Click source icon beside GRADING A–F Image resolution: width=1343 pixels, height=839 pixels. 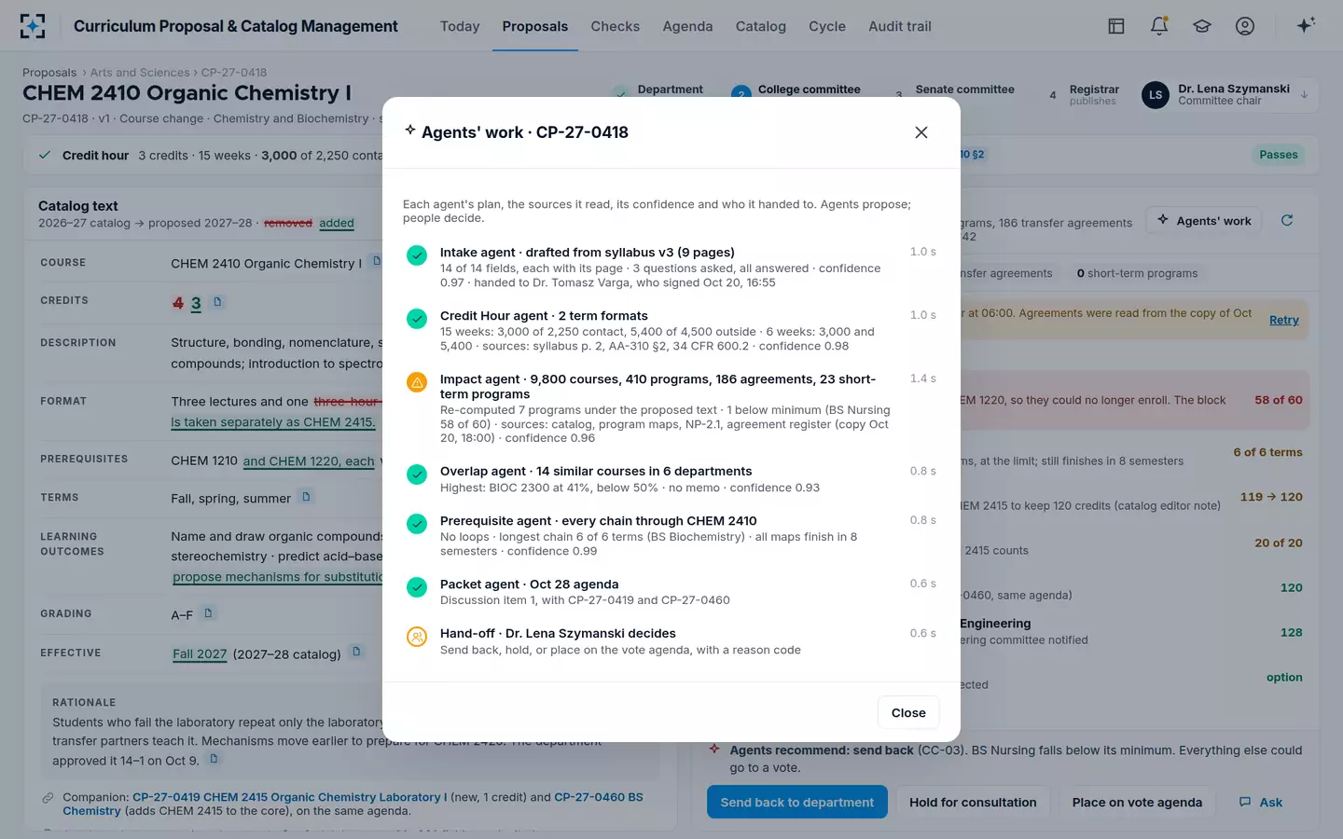(x=208, y=612)
